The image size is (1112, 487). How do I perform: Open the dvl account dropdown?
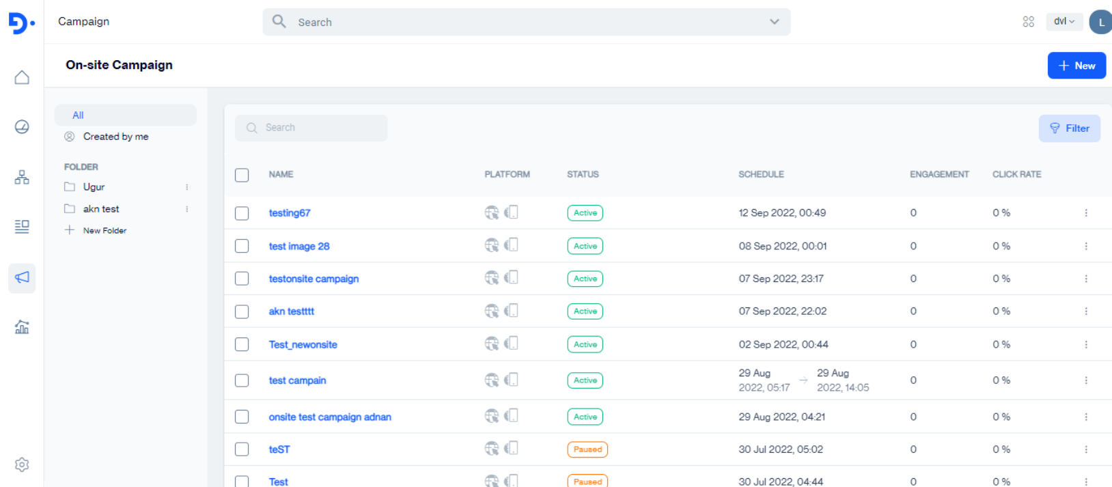click(x=1064, y=22)
